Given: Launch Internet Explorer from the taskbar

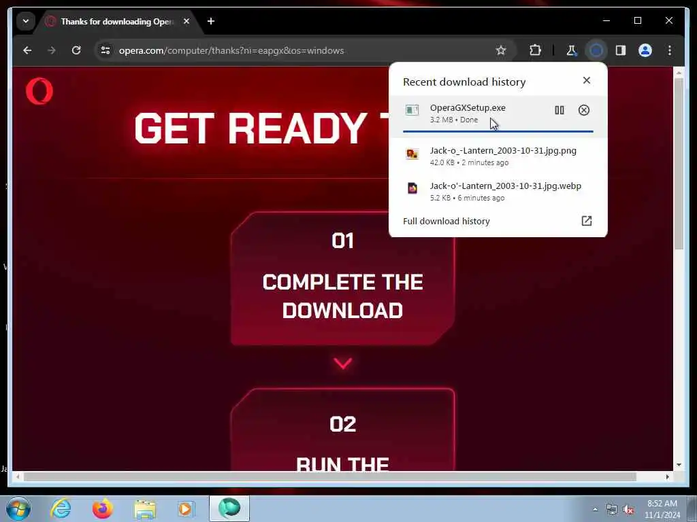Looking at the screenshot, I should pyautogui.click(x=61, y=508).
